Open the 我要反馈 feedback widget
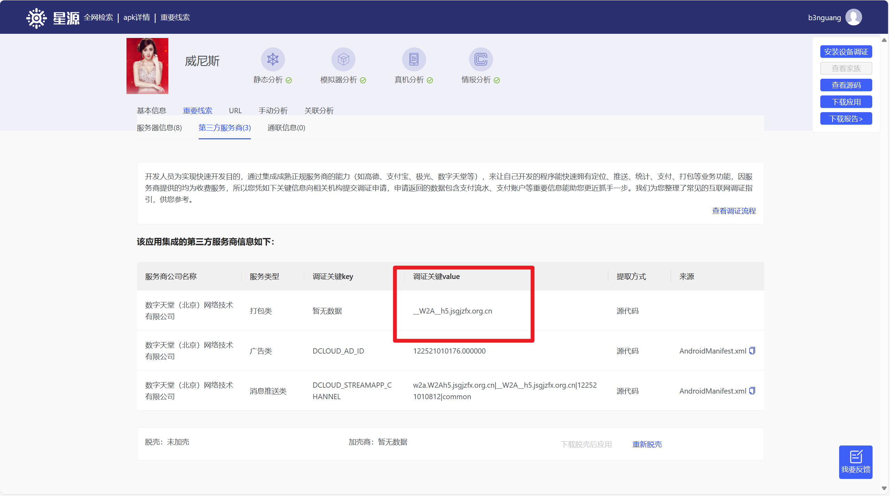Image resolution: width=890 pixels, height=496 pixels. pos(856,462)
